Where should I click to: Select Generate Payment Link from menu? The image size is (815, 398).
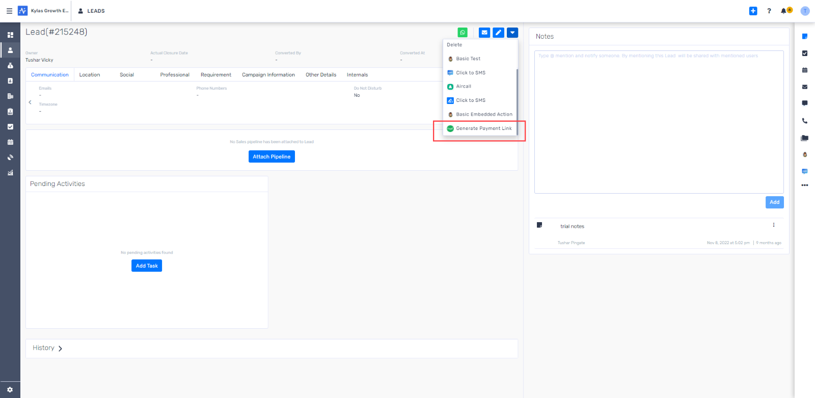pyautogui.click(x=483, y=128)
